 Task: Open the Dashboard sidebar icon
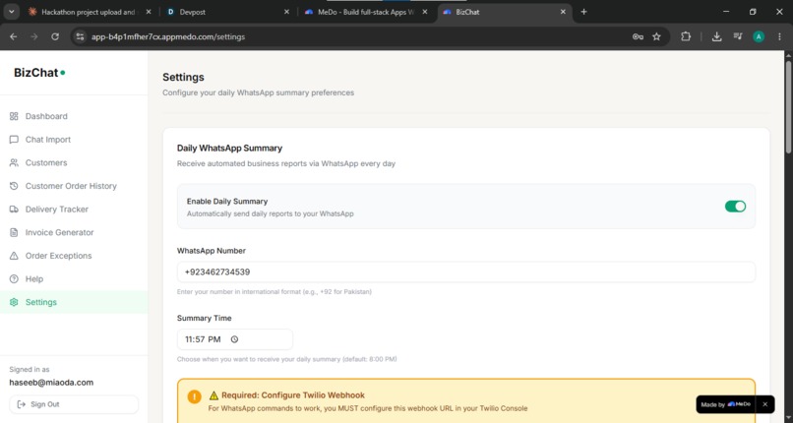coord(14,116)
